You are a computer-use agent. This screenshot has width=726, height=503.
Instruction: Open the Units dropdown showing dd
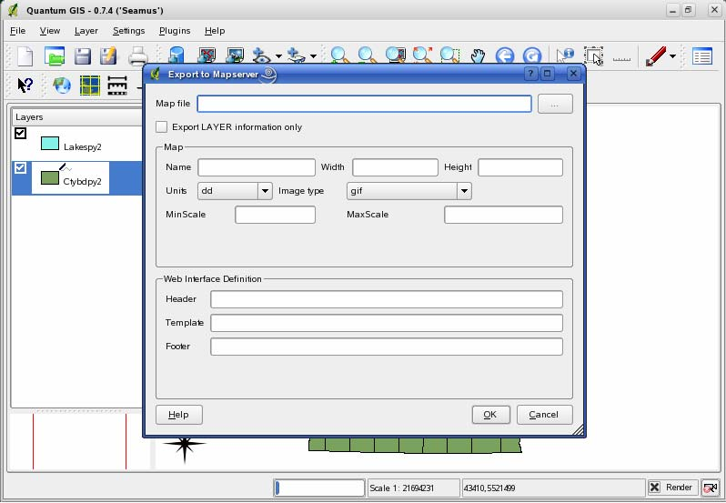tap(235, 191)
